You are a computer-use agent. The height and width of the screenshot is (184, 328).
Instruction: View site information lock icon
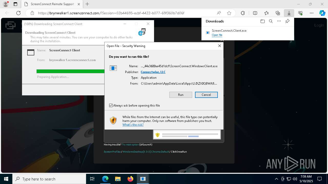coord(32,13)
